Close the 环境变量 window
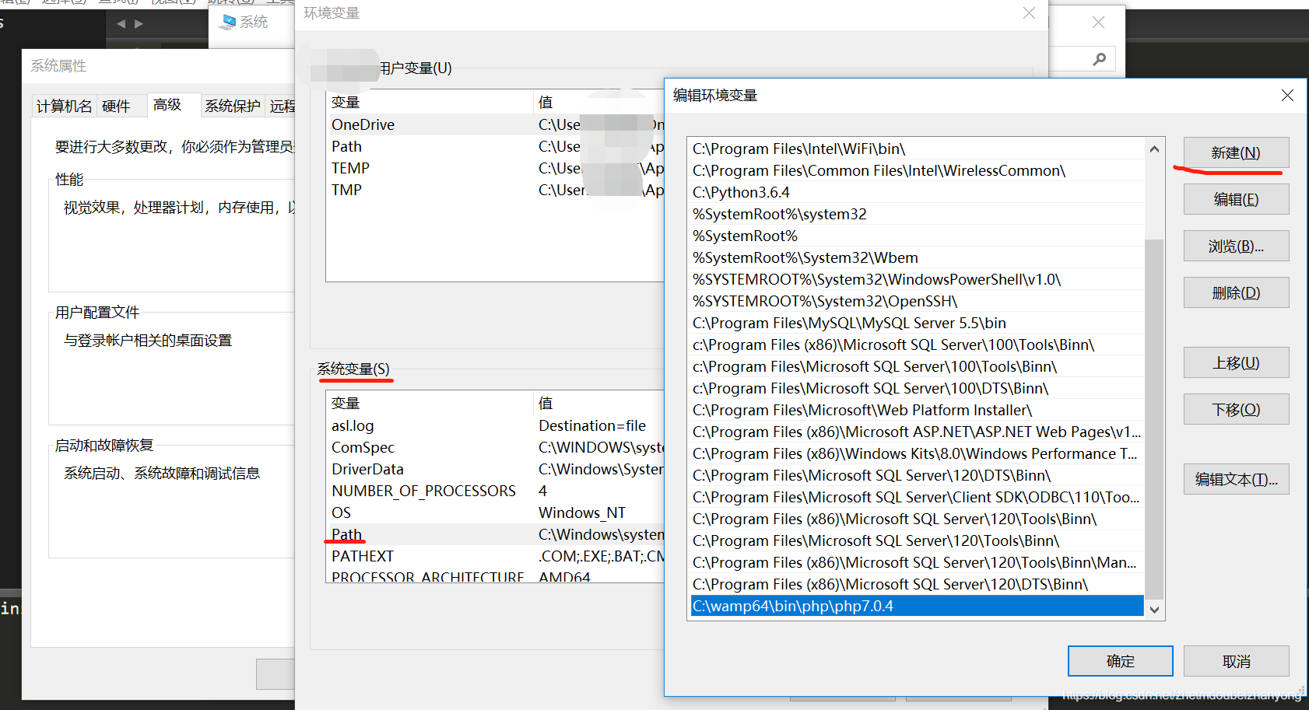This screenshot has height=710, width=1309. 1029,12
